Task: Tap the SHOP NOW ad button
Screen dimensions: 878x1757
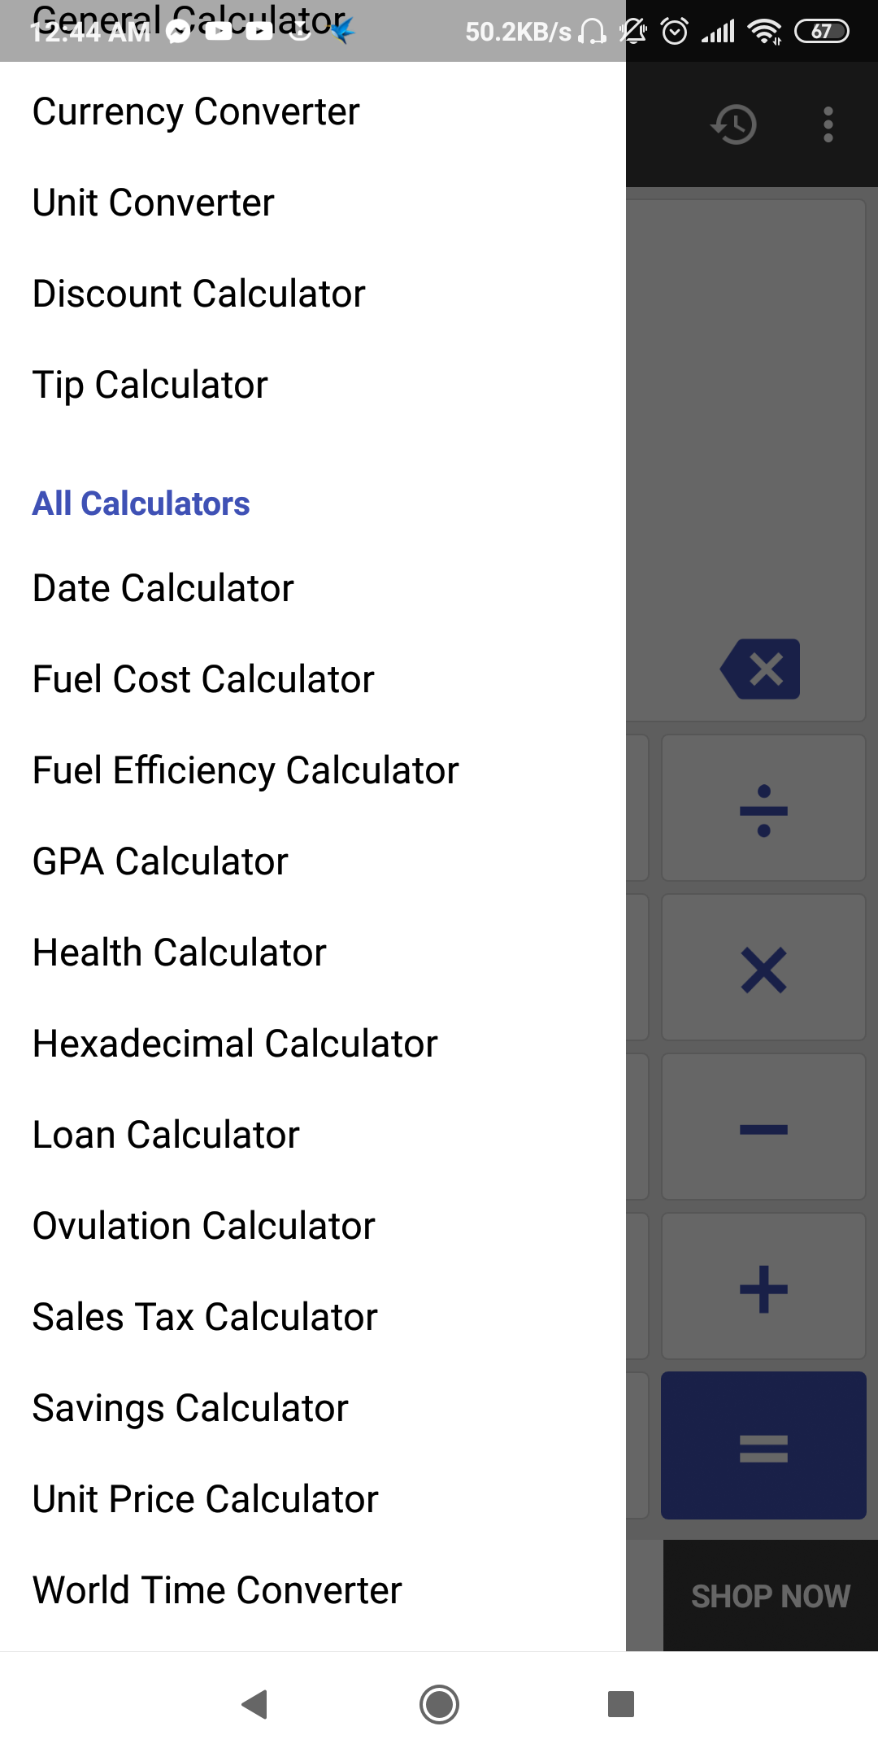Action: pyautogui.click(x=770, y=1596)
